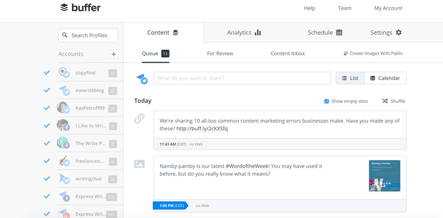Open the Team page
The height and width of the screenshot is (218, 443).
tap(344, 8)
